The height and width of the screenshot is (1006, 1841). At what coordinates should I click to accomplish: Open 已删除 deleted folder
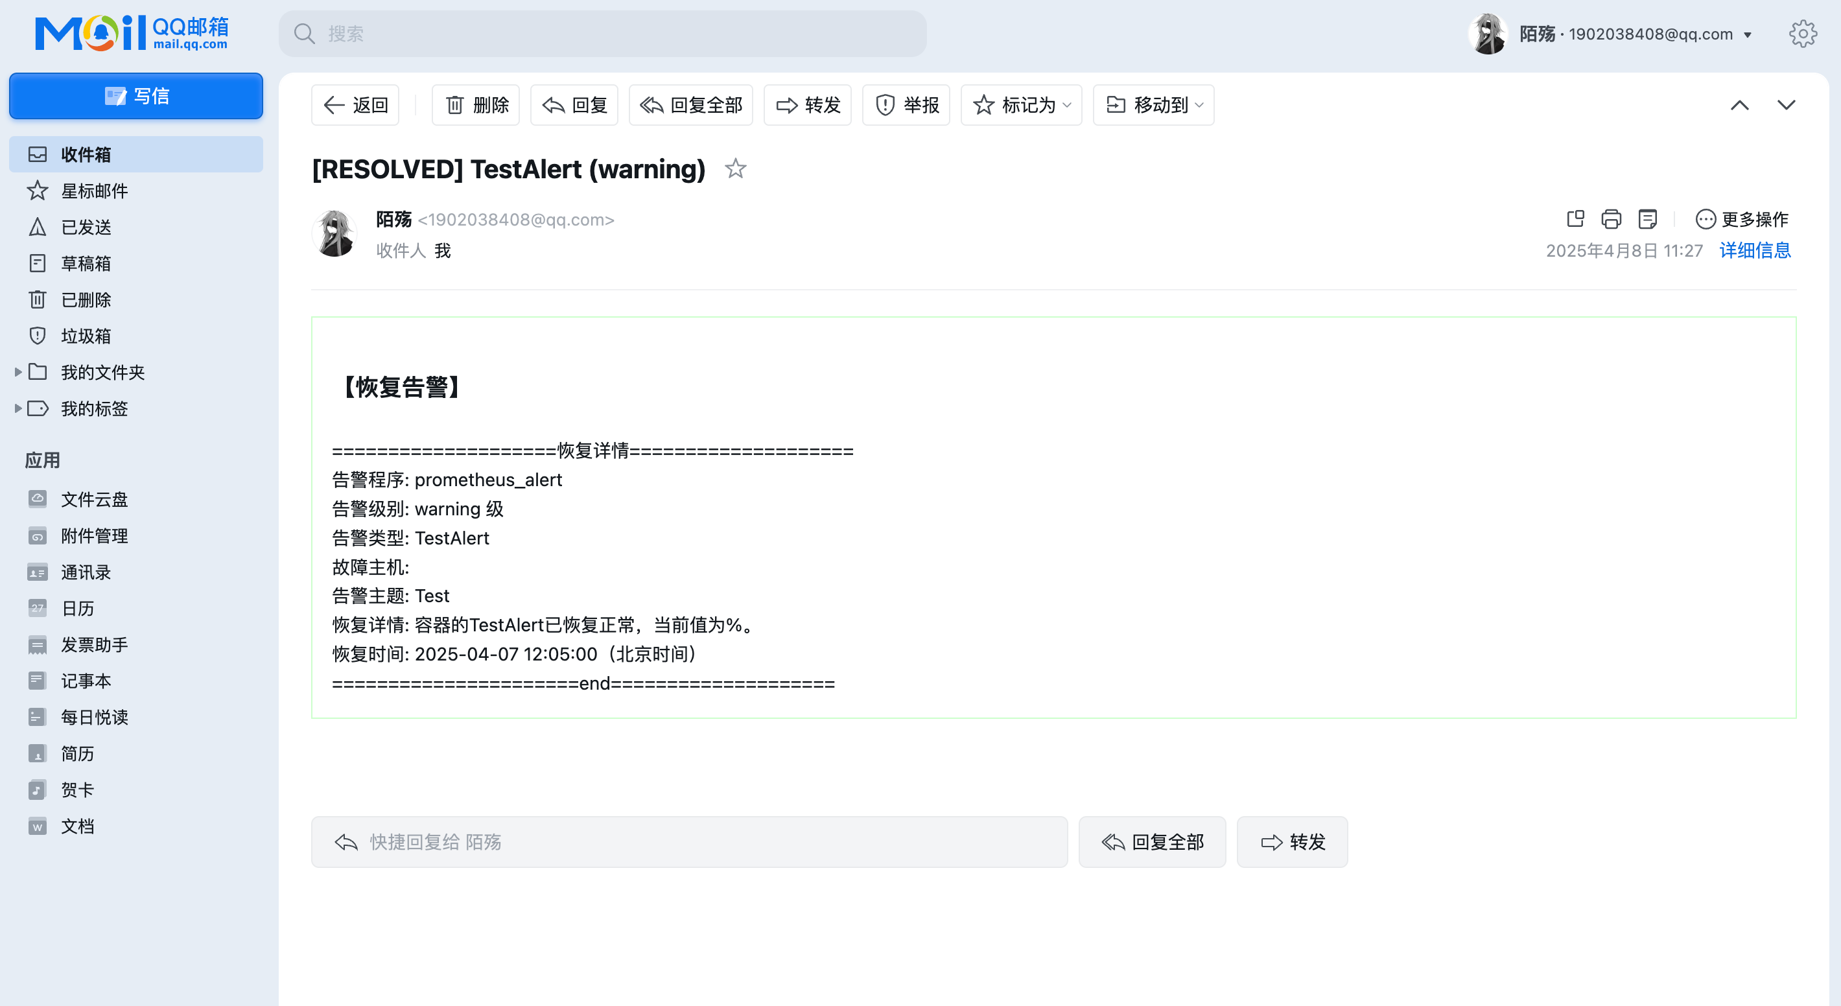[x=135, y=299]
